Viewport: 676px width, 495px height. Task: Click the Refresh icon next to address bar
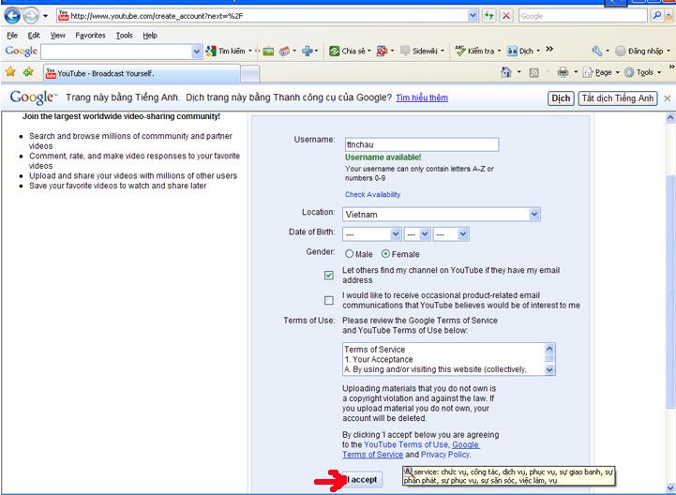[x=488, y=16]
